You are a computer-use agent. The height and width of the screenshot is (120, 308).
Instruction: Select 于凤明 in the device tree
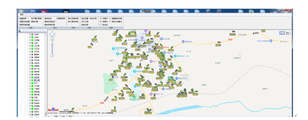click(37, 86)
